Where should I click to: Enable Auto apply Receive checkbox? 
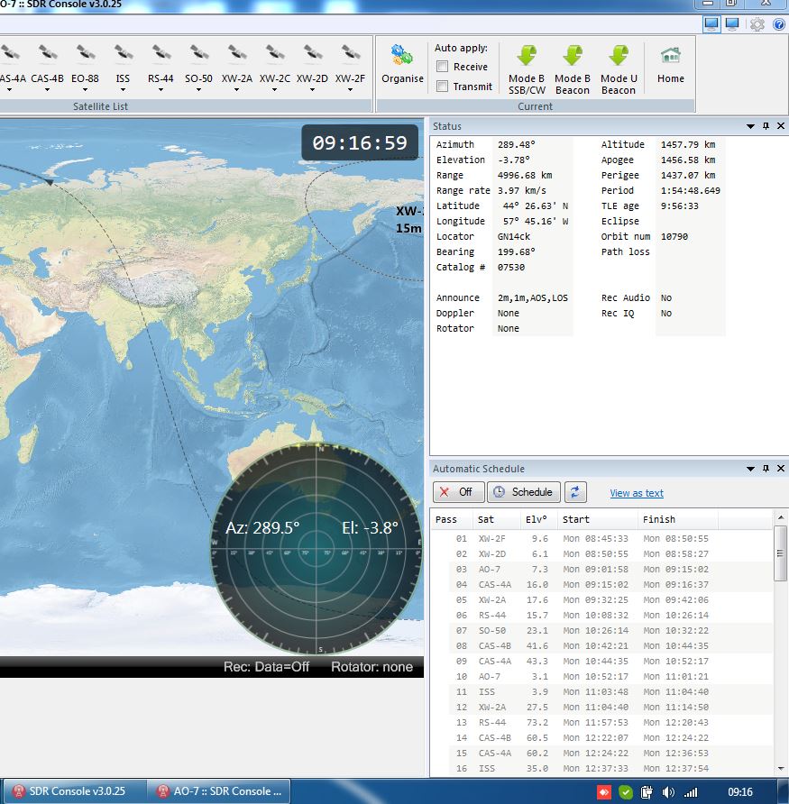tap(443, 67)
